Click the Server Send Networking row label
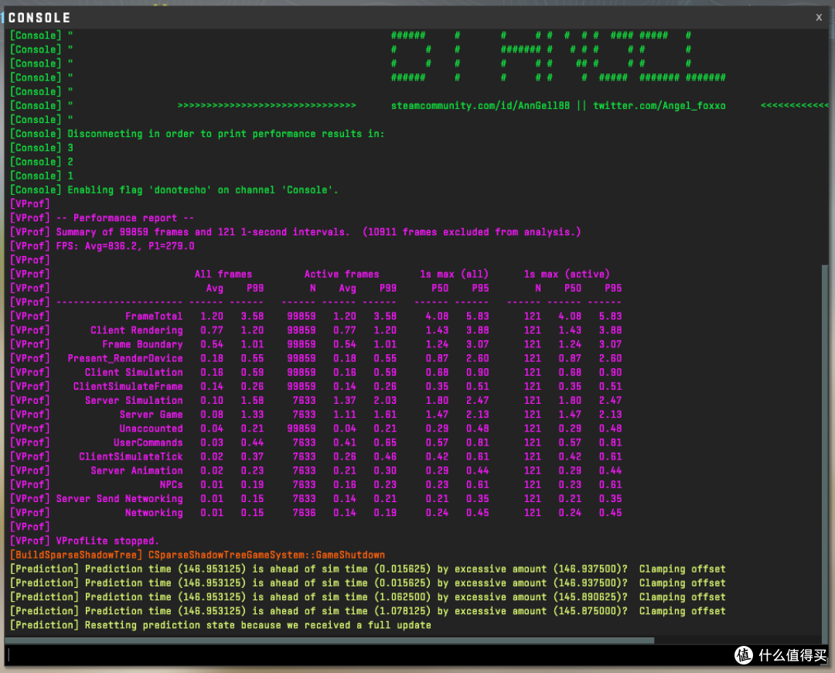Screen dimensions: 835x673 (119, 499)
